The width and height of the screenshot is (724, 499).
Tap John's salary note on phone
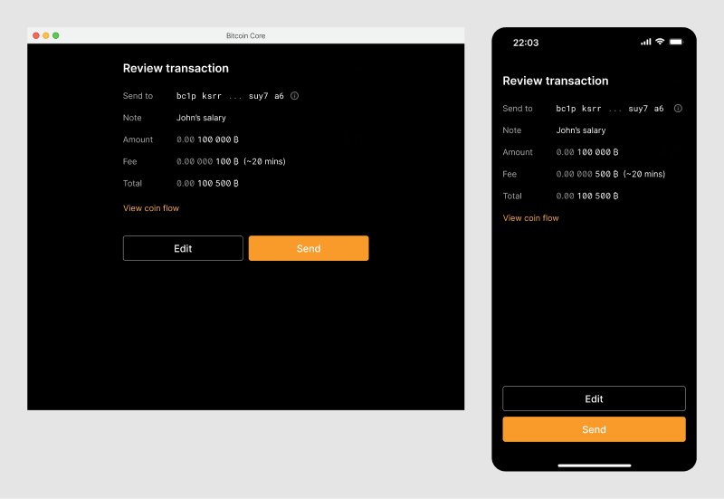(x=581, y=130)
